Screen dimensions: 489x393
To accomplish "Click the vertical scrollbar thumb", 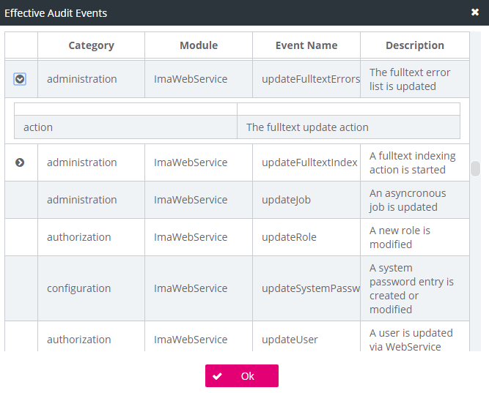I will tap(475, 169).
